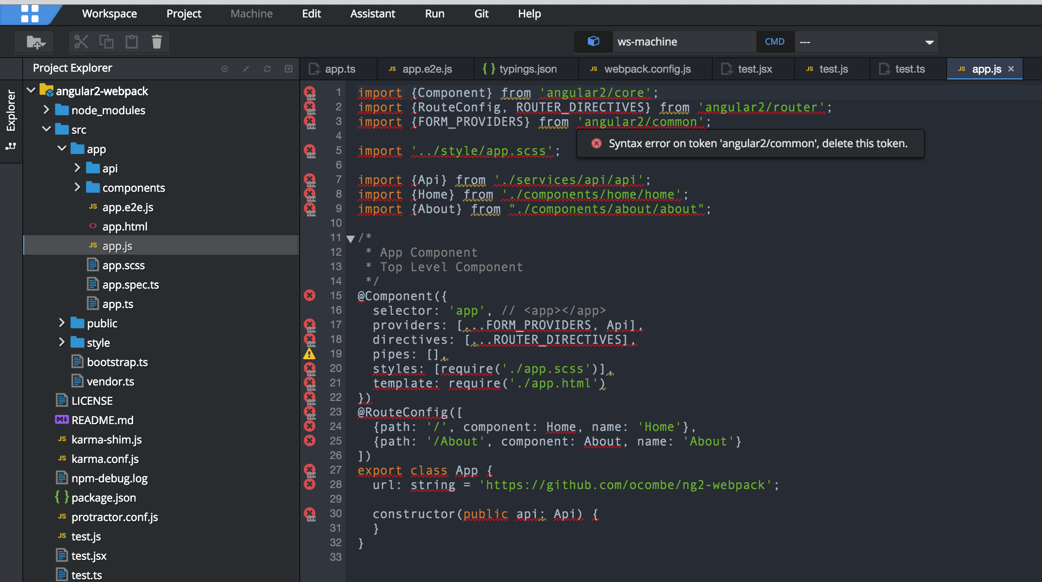Image resolution: width=1042 pixels, height=582 pixels.
Task: Click the link-with-editor target icon
Action: coord(224,69)
